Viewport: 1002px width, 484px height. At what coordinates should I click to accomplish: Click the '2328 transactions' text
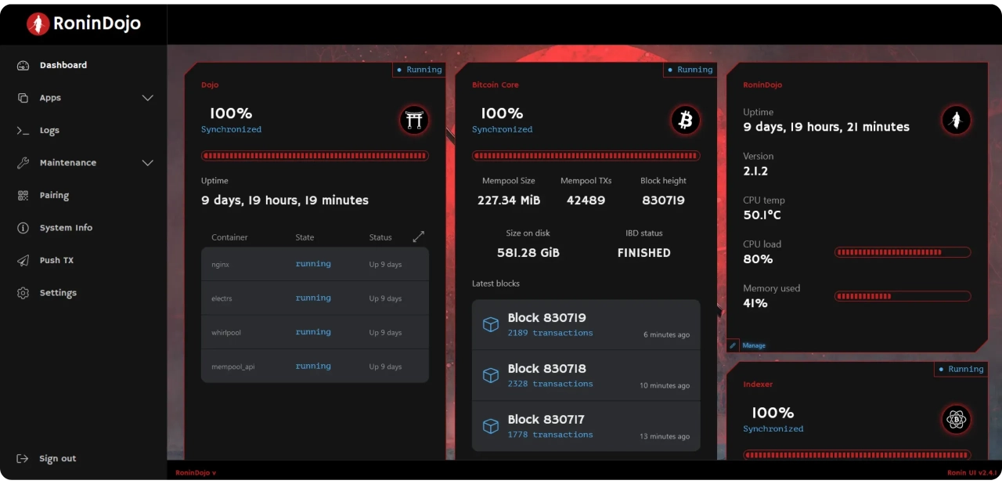click(x=550, y=384)
